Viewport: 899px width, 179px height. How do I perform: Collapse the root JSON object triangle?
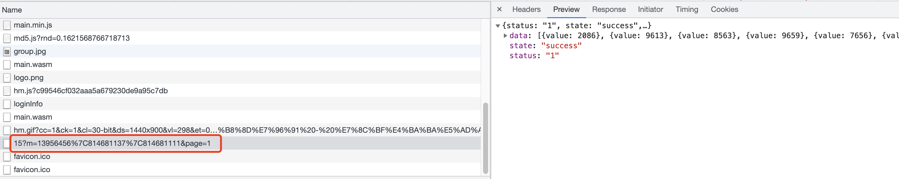tap(498, 26)
